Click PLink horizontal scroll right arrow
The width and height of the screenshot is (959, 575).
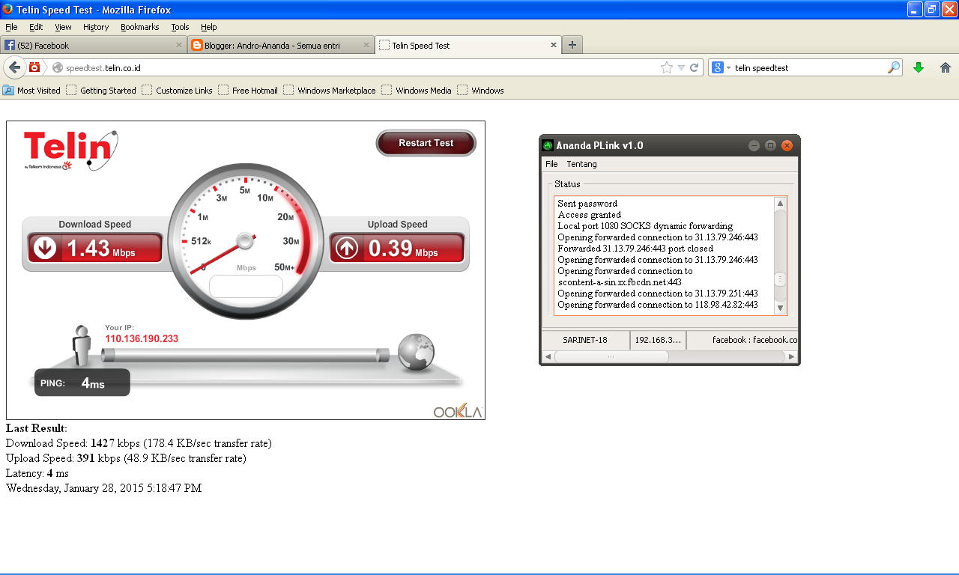792,357
